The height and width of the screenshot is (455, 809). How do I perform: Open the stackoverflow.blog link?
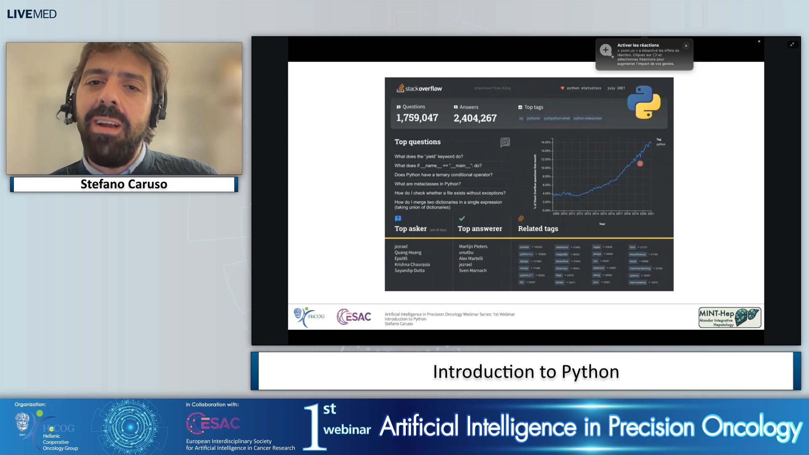(x=492, y=88)
